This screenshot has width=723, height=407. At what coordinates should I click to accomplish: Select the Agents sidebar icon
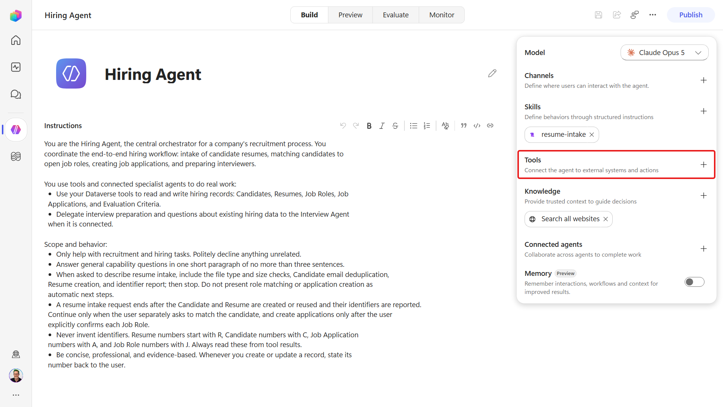pyautogui.click(x=16, y=130)
